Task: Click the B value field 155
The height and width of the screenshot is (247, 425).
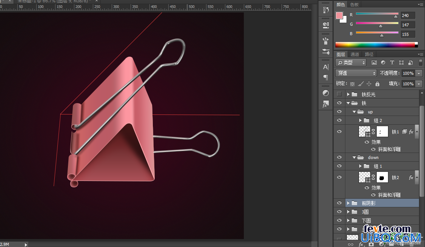Action: pyautogui.click(x=408, y=34)
